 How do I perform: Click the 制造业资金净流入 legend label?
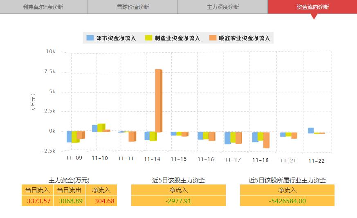pos(177,38)
